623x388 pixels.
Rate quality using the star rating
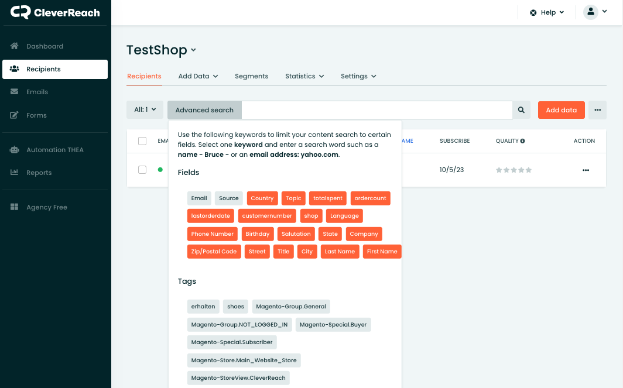click(514, 170)
